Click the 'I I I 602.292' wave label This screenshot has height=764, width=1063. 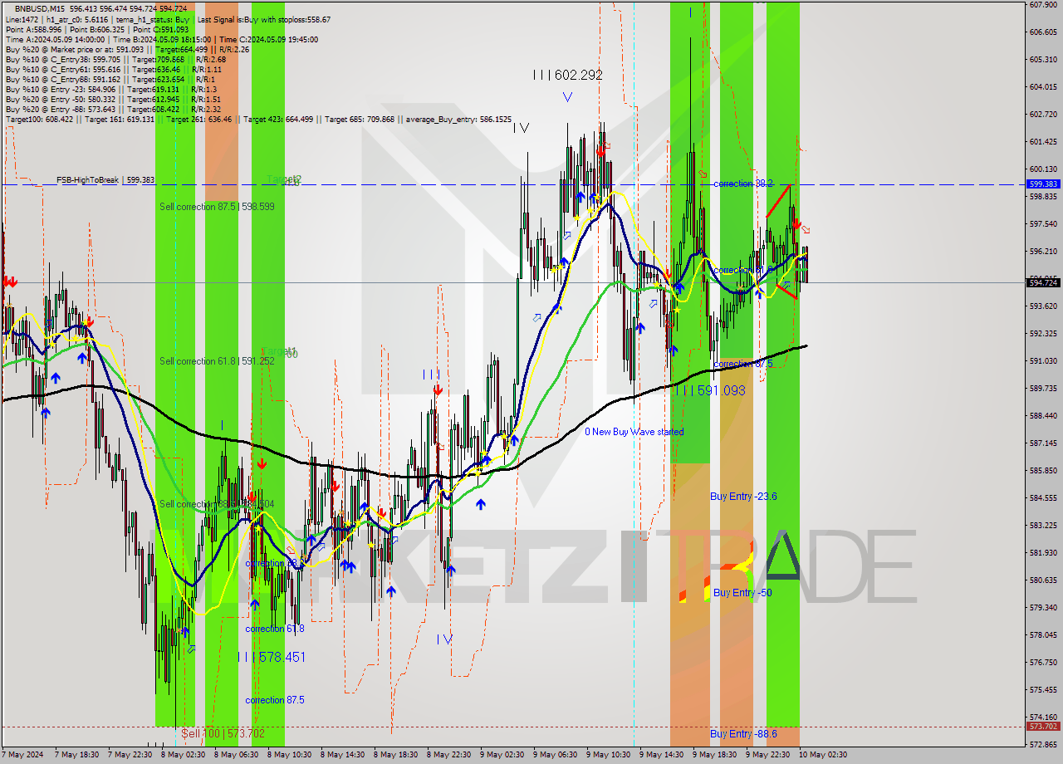(568, 75)
